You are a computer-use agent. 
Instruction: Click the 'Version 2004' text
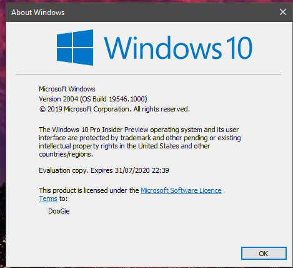tap(59, 99)
